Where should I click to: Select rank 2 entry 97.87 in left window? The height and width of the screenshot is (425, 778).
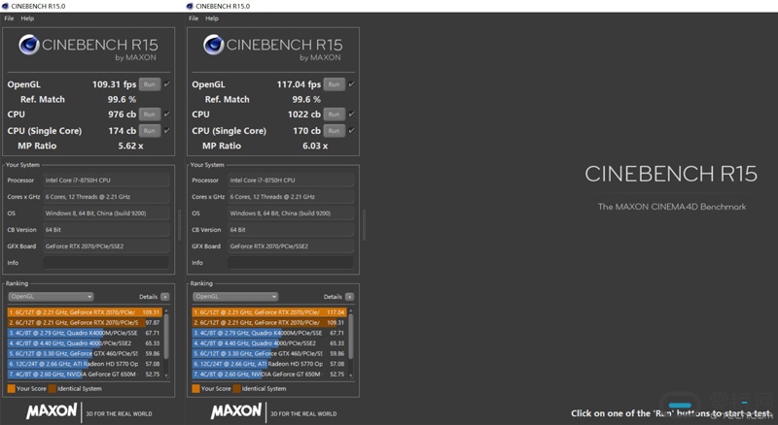(85, 322)
